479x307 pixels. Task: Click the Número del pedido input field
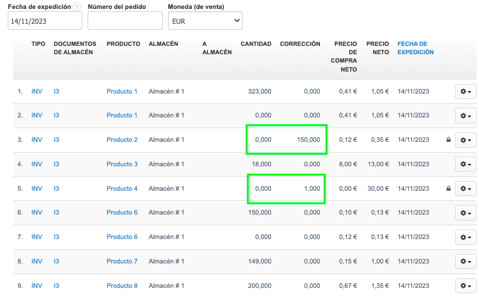pos(125,21)
